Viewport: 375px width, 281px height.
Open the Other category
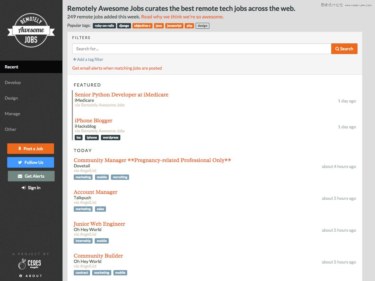[x=10, y=129]
